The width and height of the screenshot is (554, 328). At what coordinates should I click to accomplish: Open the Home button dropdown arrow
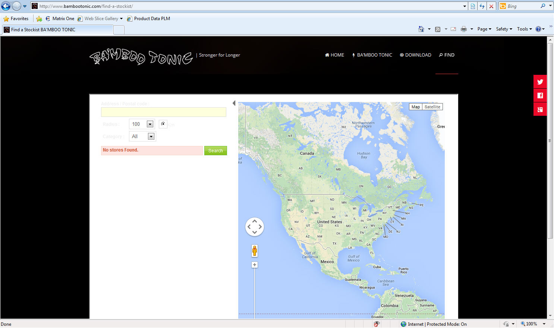[x=429, y=29]
